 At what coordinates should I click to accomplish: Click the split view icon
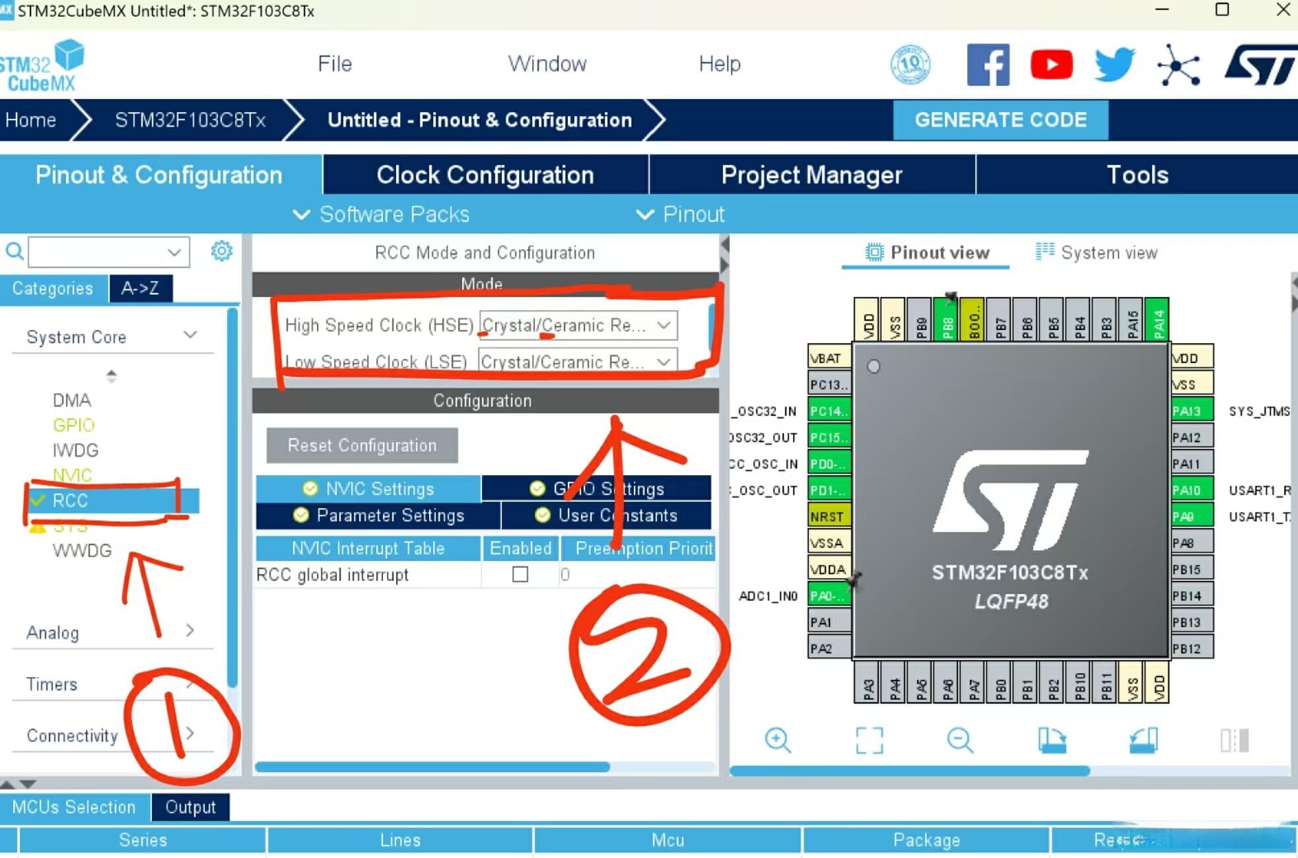(x=1234, y=740)
